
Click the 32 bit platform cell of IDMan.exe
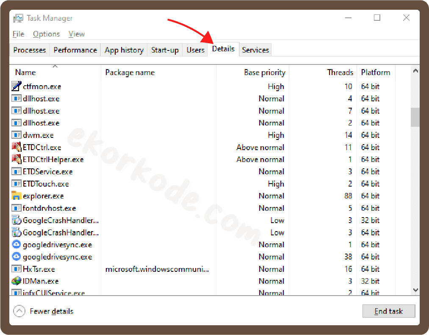point(370,281)
